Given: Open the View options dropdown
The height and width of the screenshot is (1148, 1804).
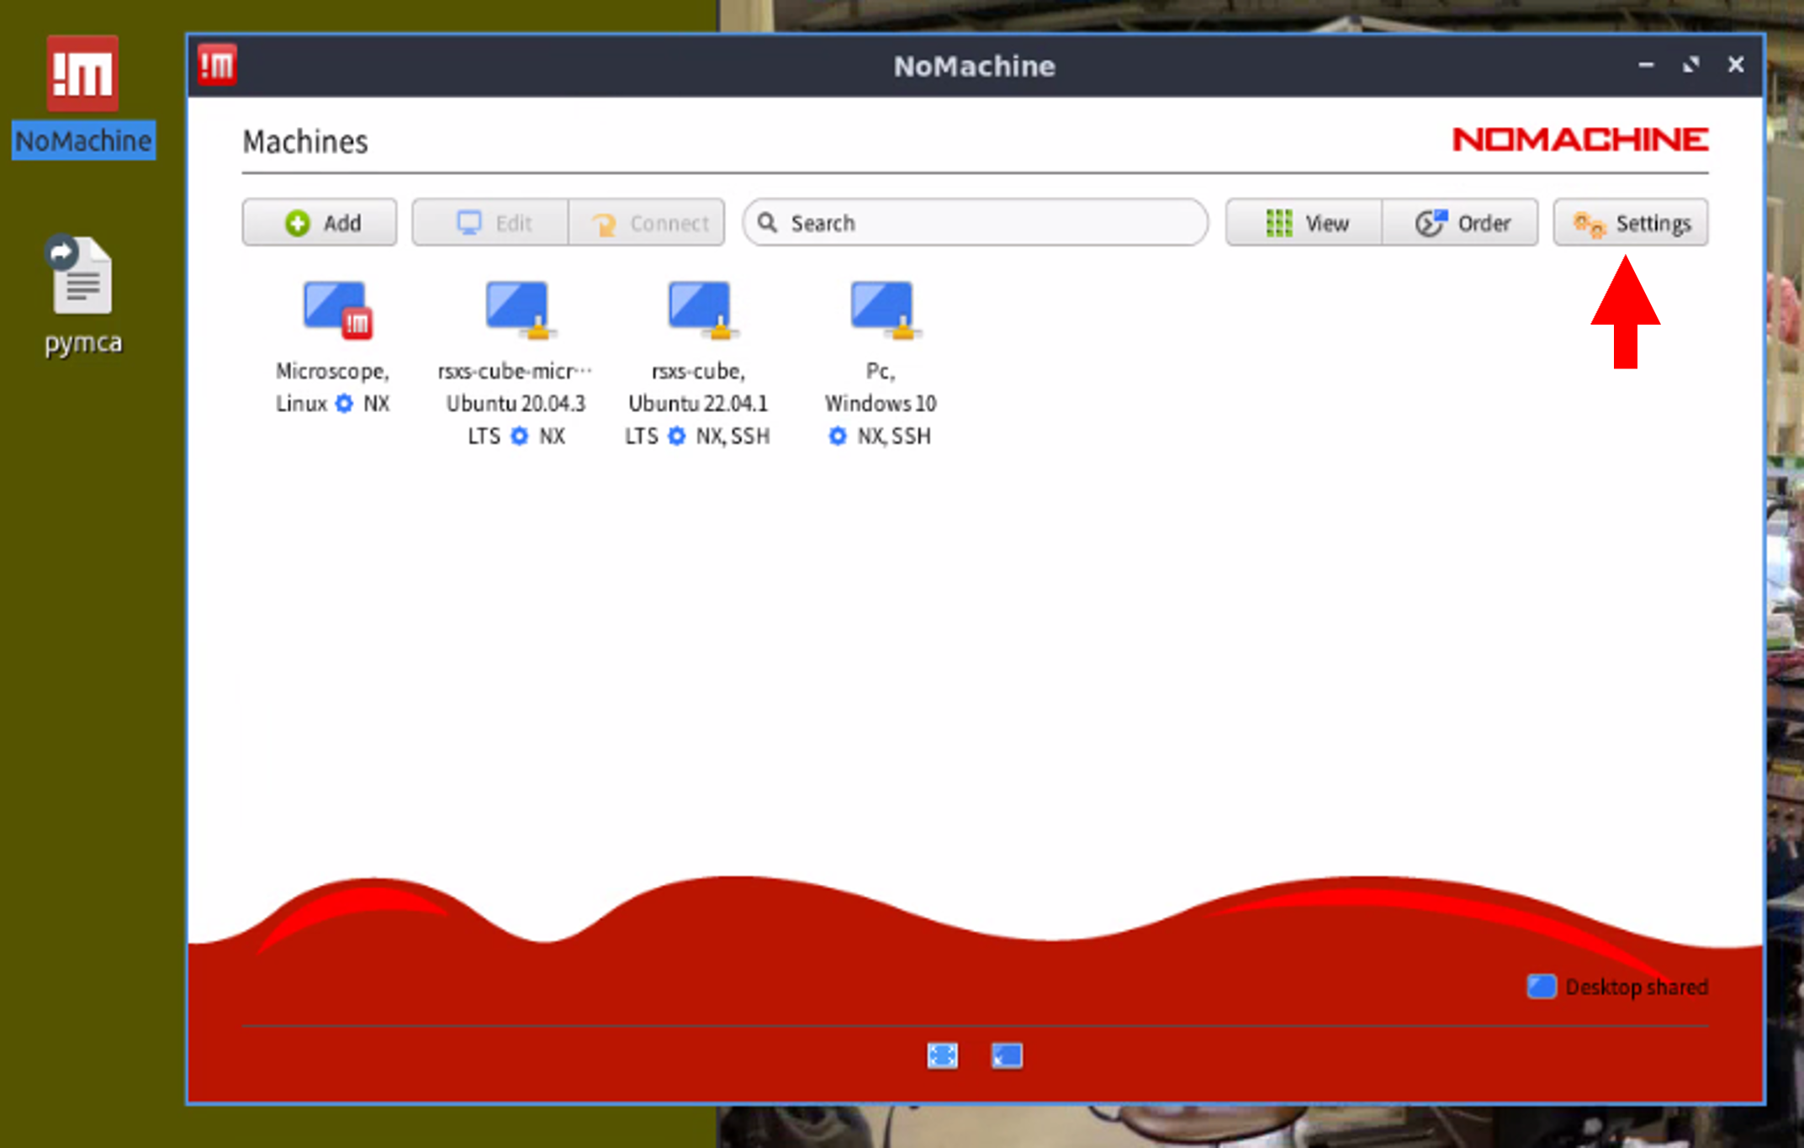Looking at the screenshot, I should pos(1304,223).
